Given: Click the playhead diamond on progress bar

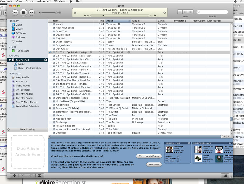Looking at the screenshot, I should tap(103, 16).
